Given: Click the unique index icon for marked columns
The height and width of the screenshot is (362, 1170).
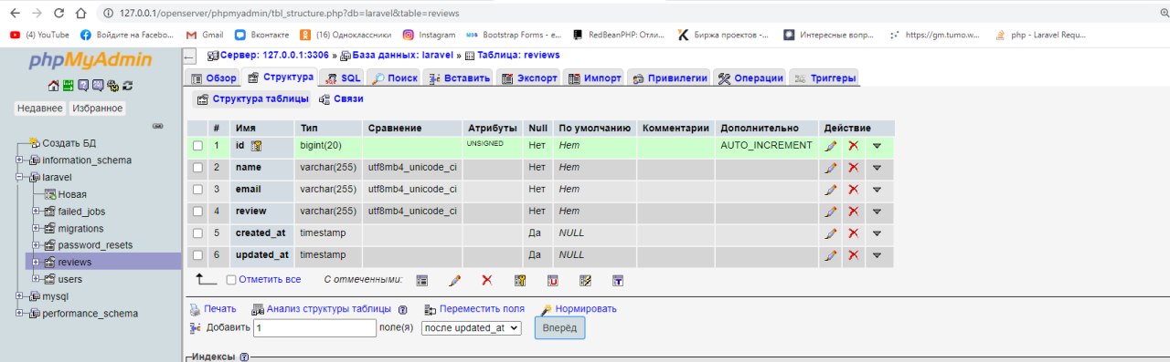Looking at the screenshot, I should [553, 281].
